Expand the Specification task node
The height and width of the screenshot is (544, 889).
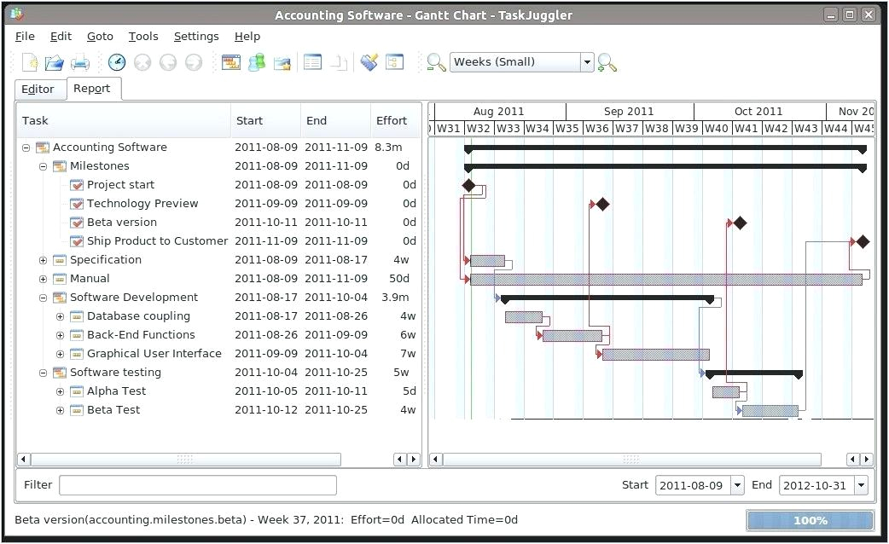coord(43,259)
